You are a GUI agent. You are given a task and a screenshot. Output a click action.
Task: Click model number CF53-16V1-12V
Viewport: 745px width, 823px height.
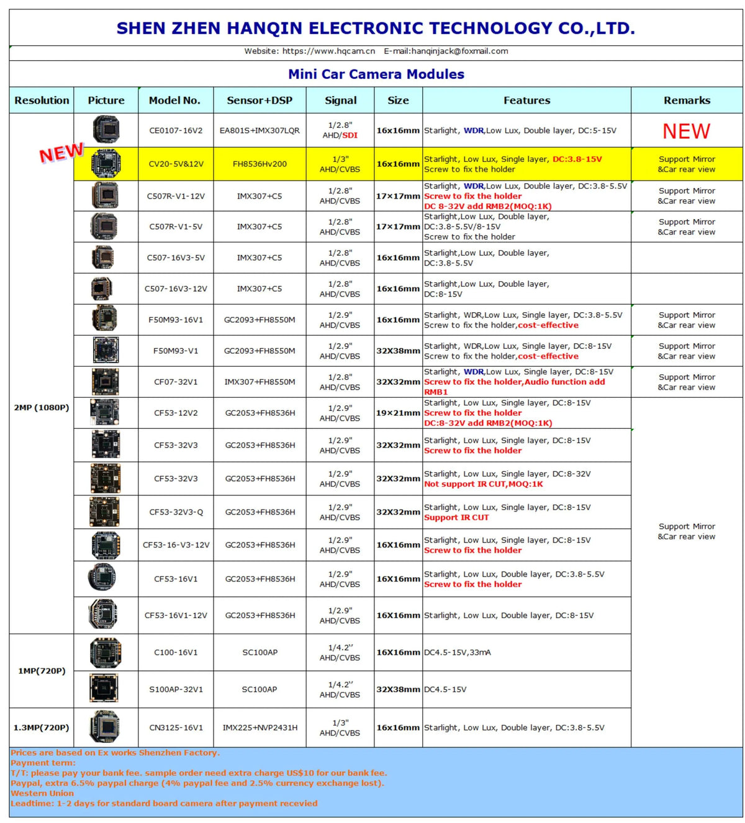tap(176, 615)
